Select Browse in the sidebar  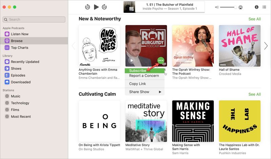34,41
